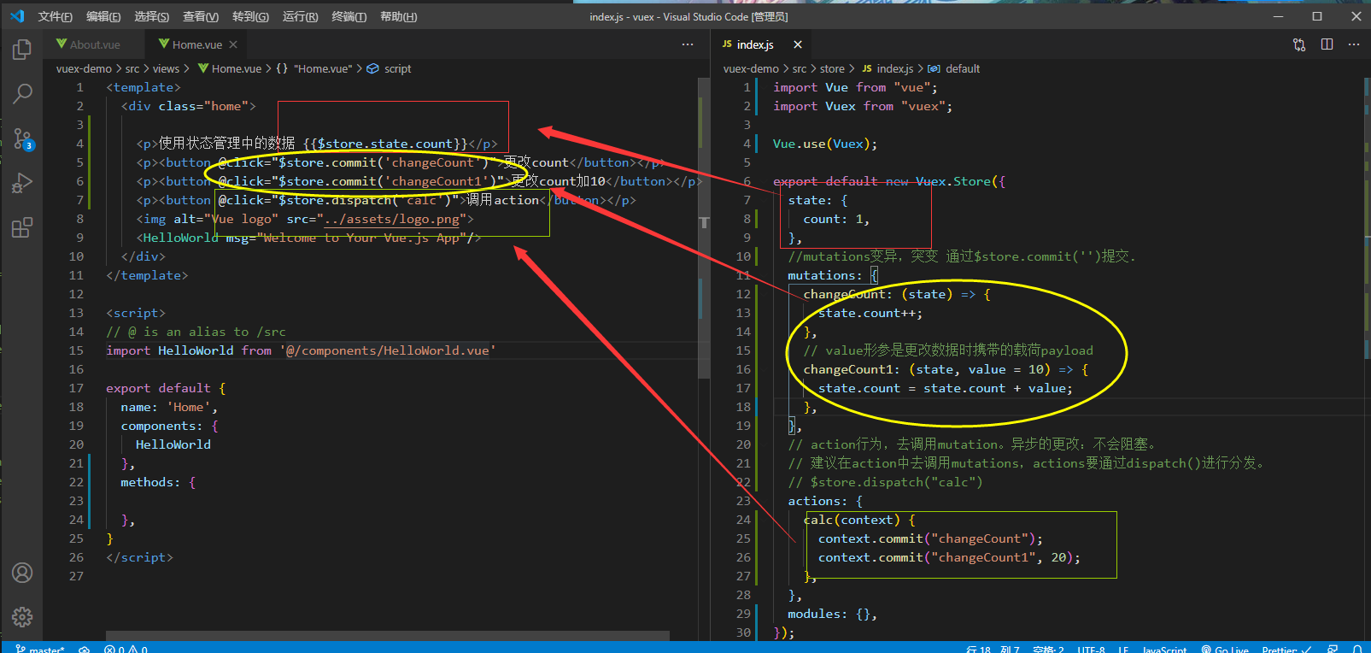Screen dimensions: 1371x653
Task: Change indentation via 空格: 2 status item
Action: point(1048,650)
